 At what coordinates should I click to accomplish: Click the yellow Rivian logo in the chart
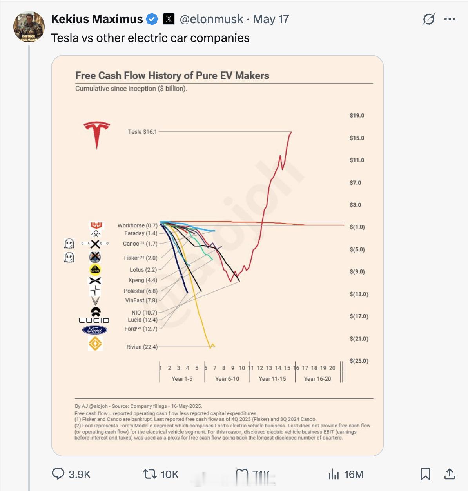95,344
